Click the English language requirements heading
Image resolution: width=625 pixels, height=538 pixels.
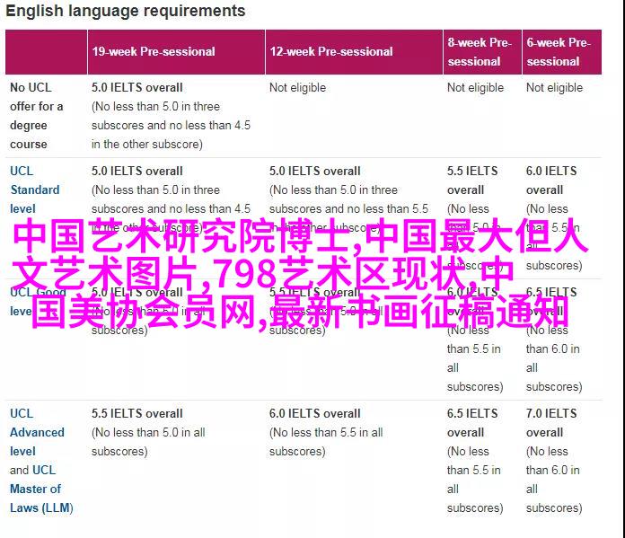click(126, 11)
